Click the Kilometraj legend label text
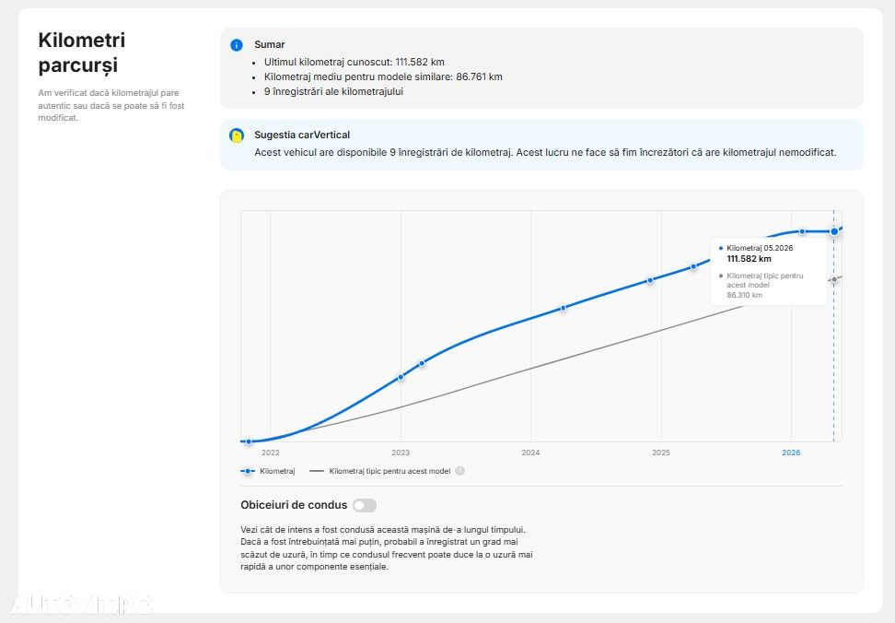The height and width of the screenshot is (623, 895). click(277, 471)
